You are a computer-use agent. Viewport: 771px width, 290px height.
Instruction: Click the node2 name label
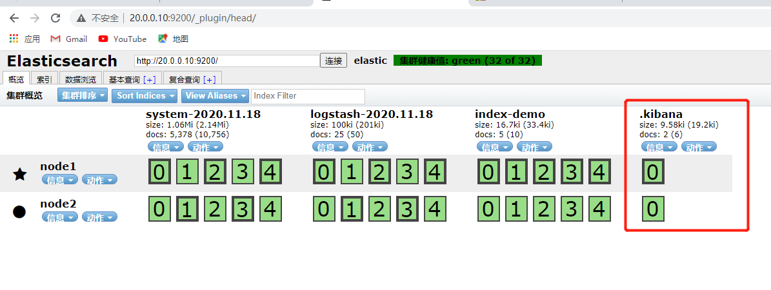(59, 204)
